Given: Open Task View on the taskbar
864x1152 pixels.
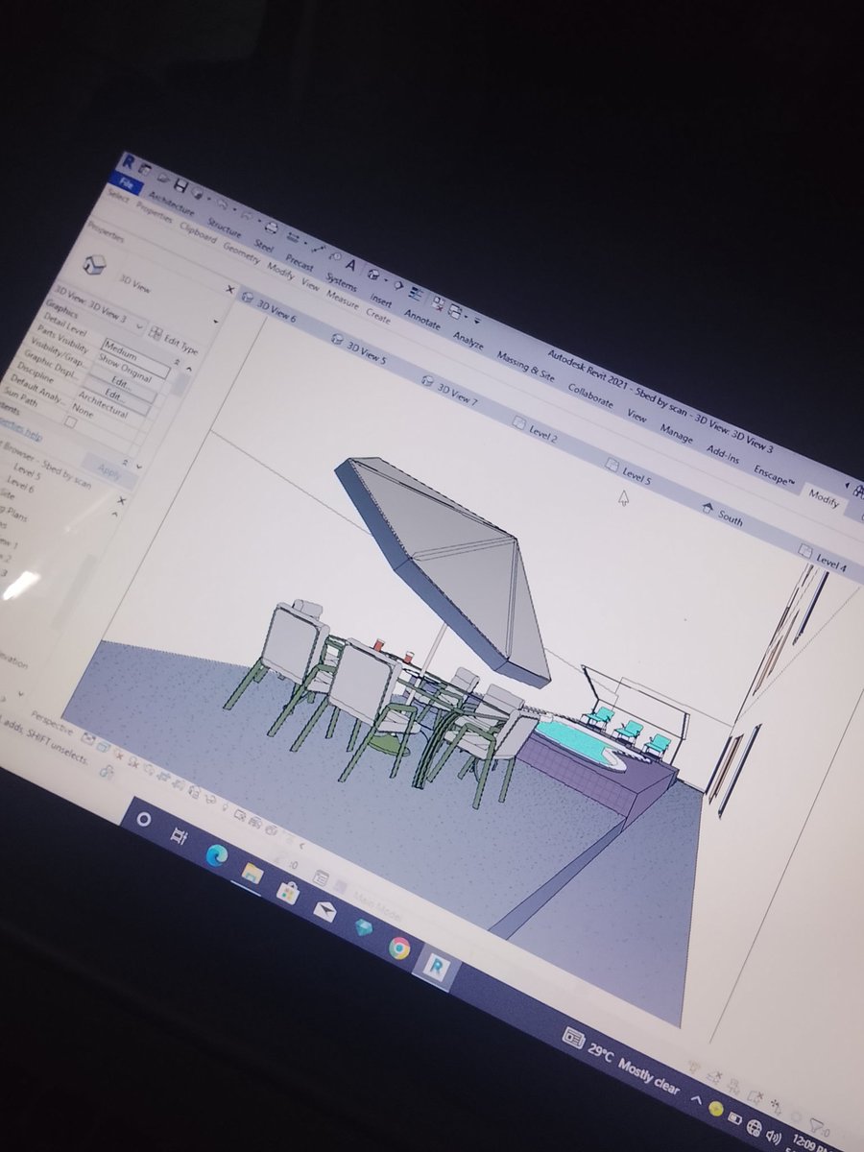Looking at the screenshot, I should point(179,835).
